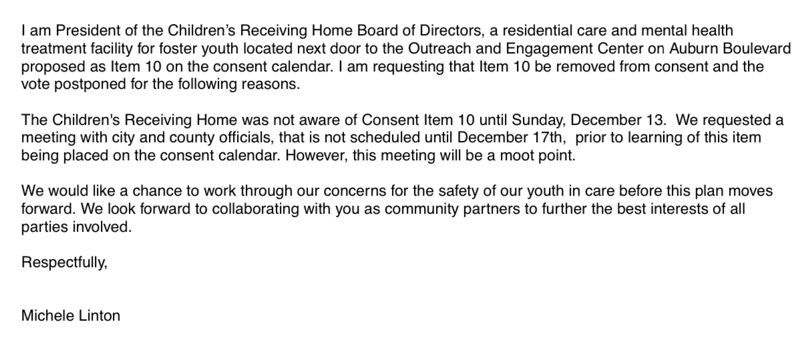Click the closing word Respectfully

coord(64,263)
